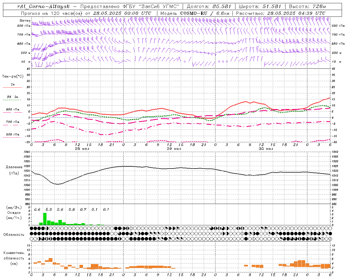Click the Td 2м dew point legend label
Viewport: 346px width, 277px height.
[12, 97]
